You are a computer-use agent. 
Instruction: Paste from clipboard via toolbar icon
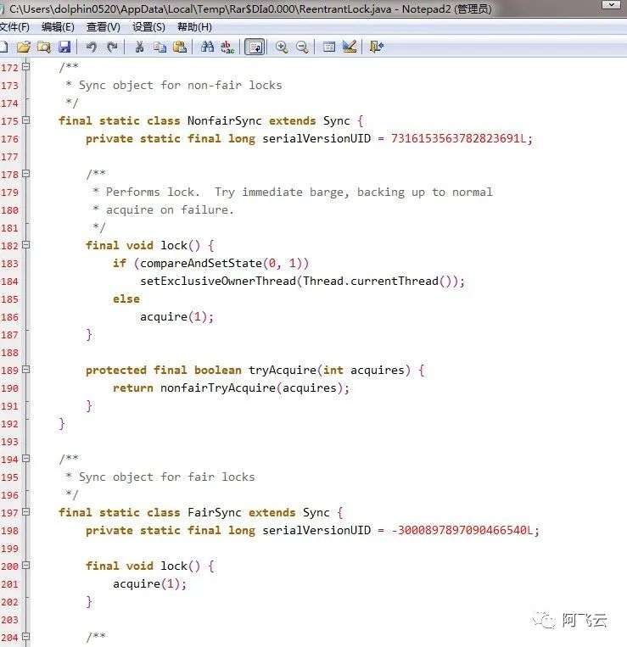(180, 47)
